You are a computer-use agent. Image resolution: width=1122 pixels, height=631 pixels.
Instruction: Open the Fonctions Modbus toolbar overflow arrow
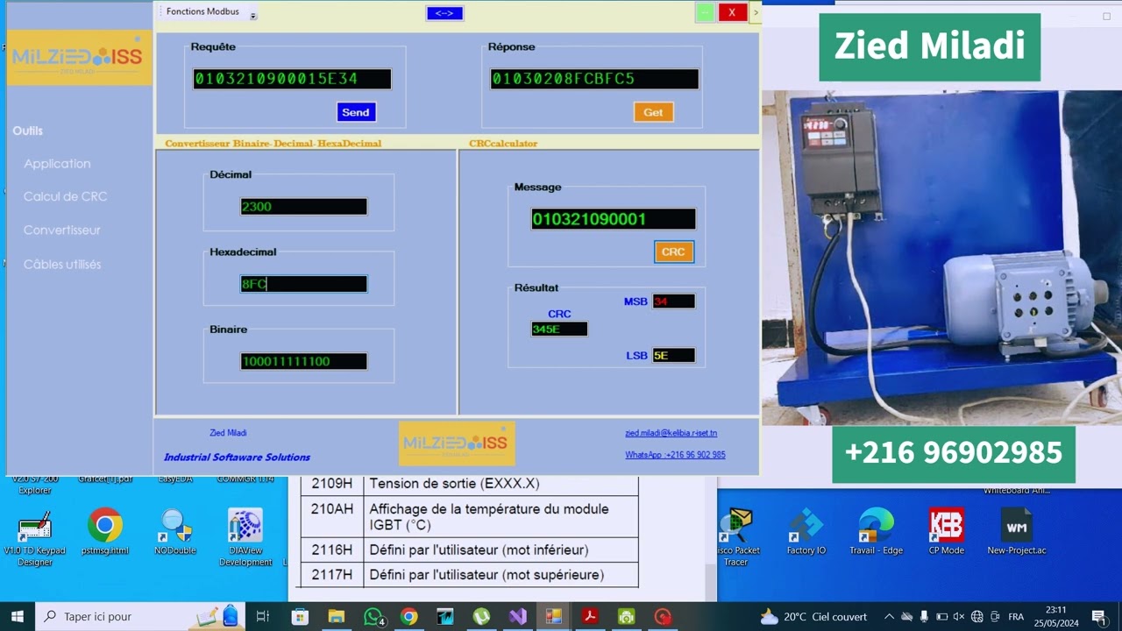pos(252,16)
